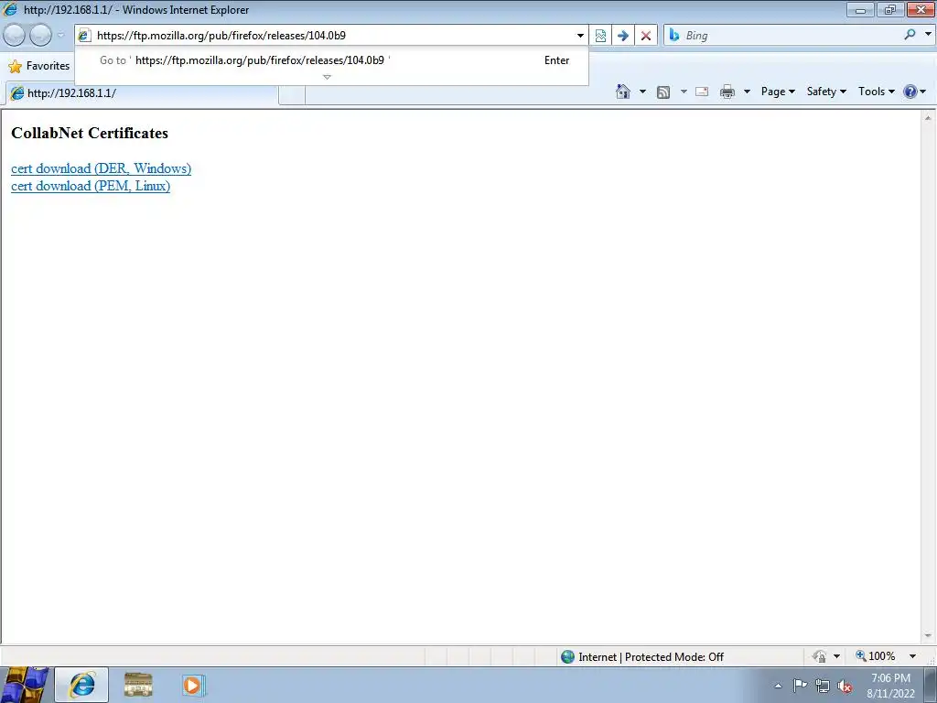Open the Tools menu
The image size is (937, 703).
pos(877,92)
